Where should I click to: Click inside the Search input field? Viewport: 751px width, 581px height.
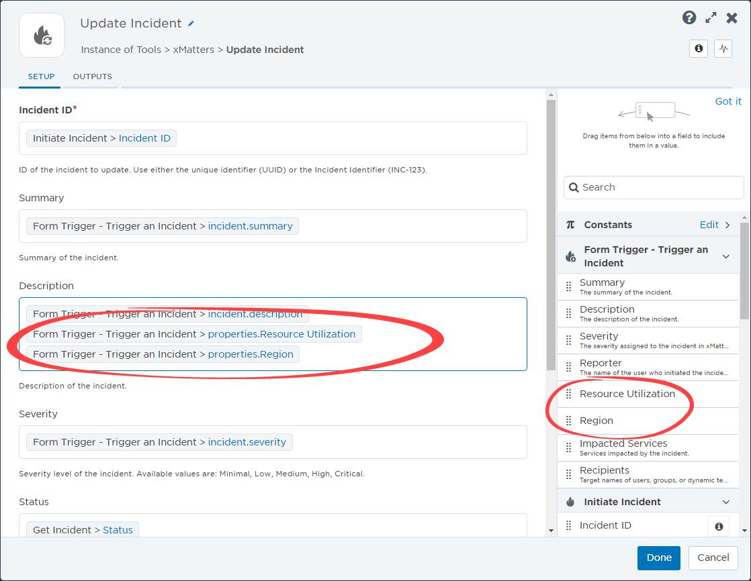pyautogui.click(x=654, y=187)
